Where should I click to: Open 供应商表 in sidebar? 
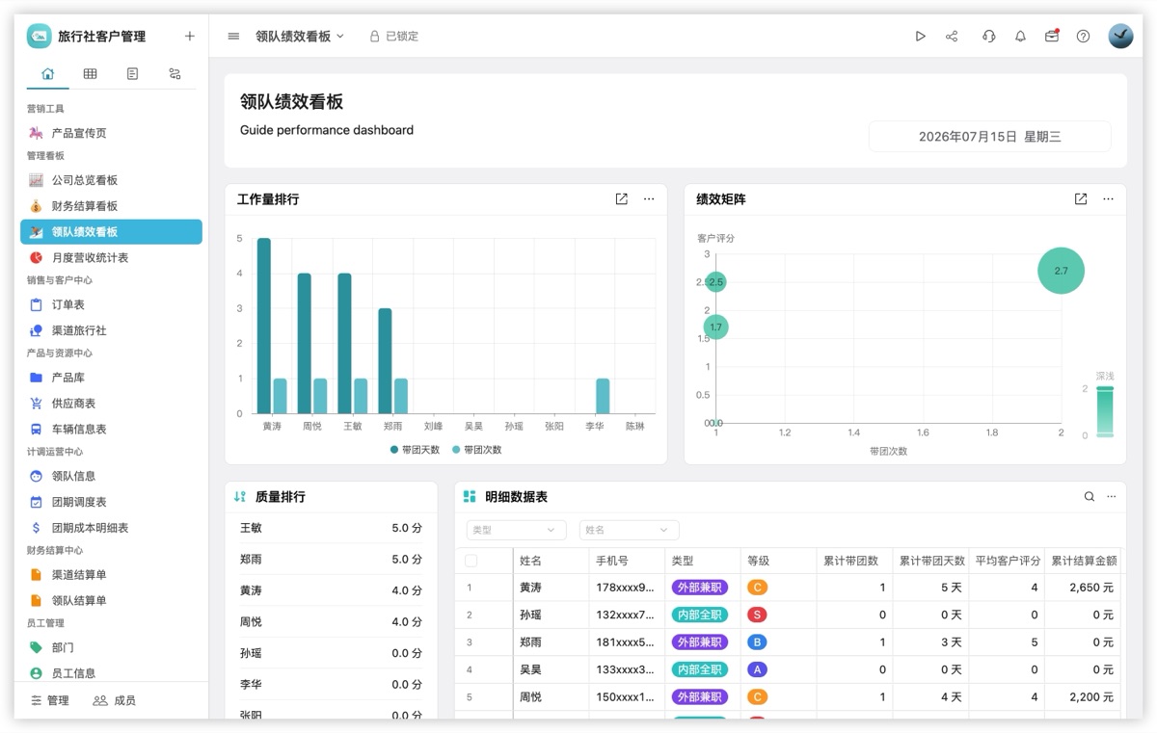(111, 404)
